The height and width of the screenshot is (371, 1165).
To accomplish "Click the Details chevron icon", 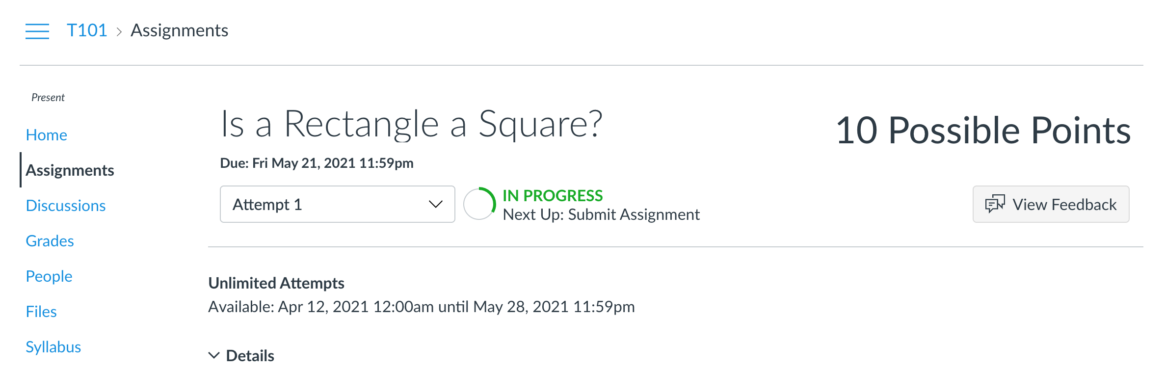I will click(x=214, y=355).
